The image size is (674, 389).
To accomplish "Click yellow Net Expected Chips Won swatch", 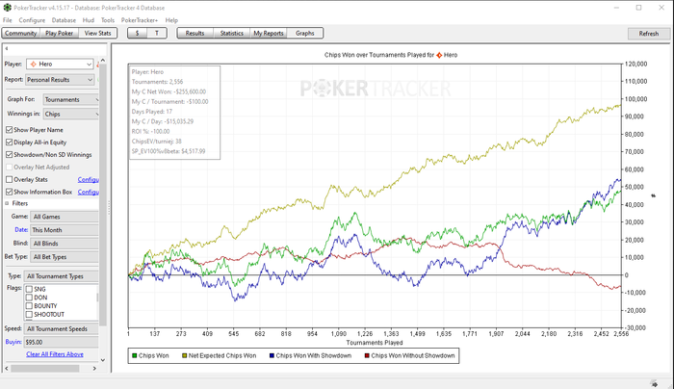I will pos(185,356).
